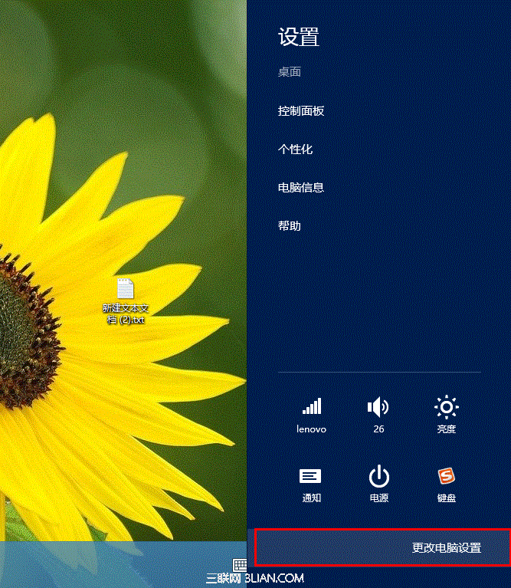
Task: Open the brightness (亮度) sun icon
Action: click(x=446, y=407)
